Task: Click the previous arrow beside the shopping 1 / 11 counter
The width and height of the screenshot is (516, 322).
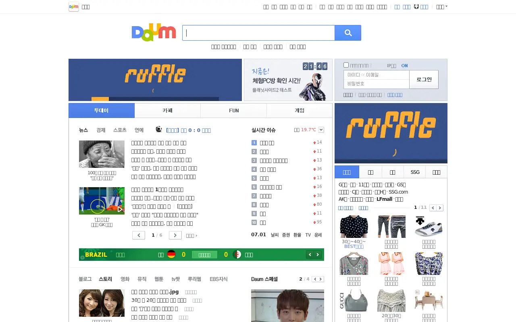Action: (433, 208)
